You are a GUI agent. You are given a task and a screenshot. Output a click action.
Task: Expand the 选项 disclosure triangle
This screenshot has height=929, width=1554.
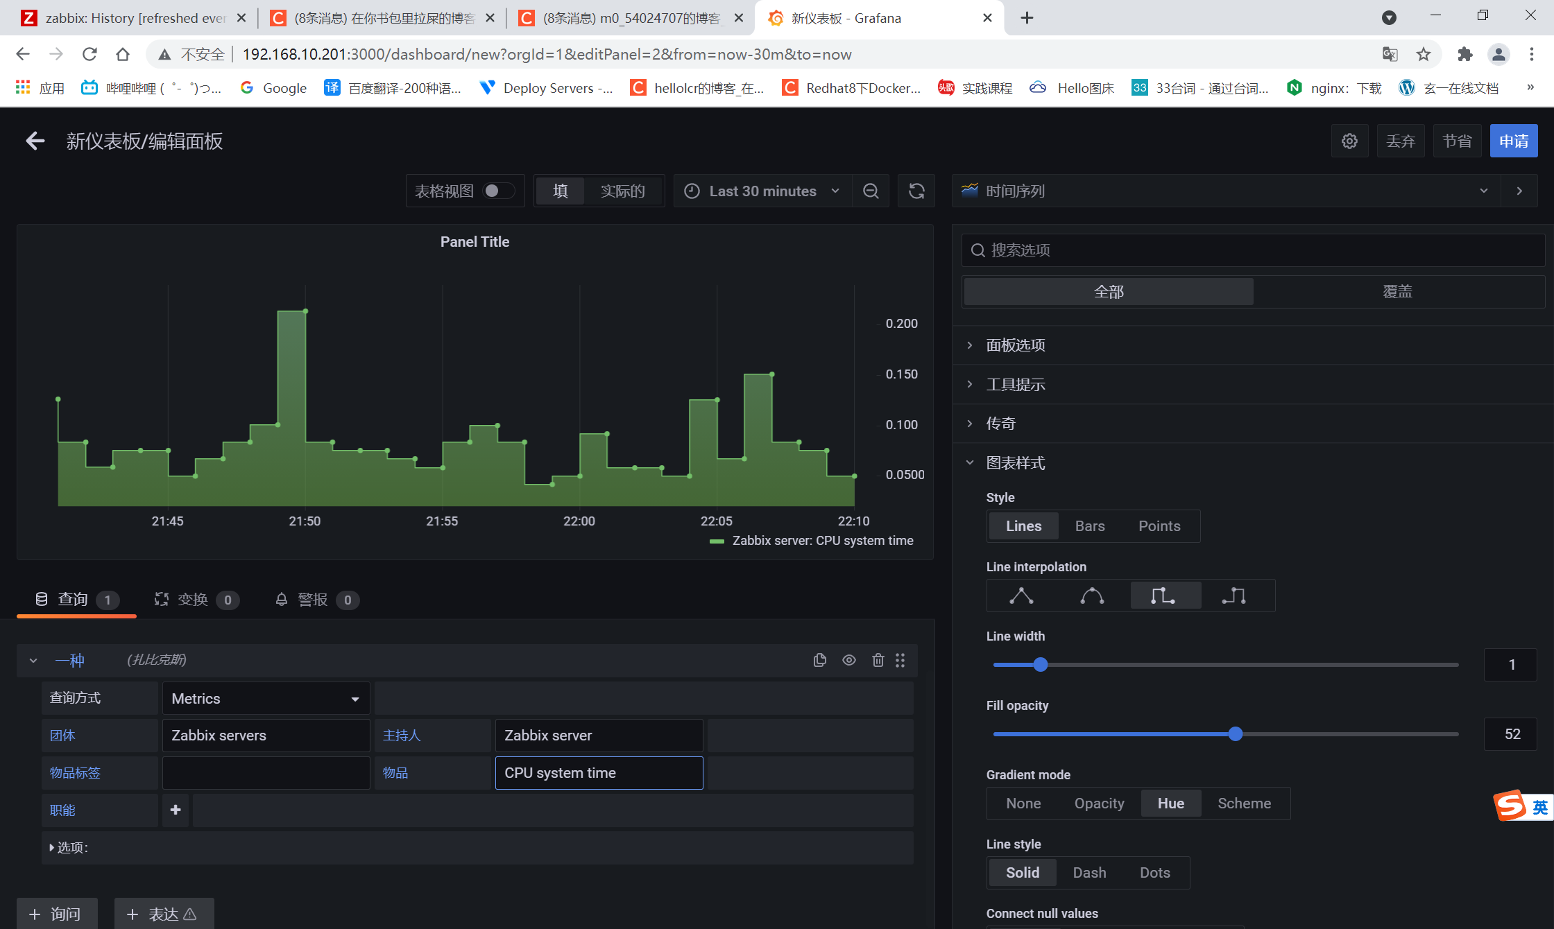pyautogui.click(x=51, y=847)
